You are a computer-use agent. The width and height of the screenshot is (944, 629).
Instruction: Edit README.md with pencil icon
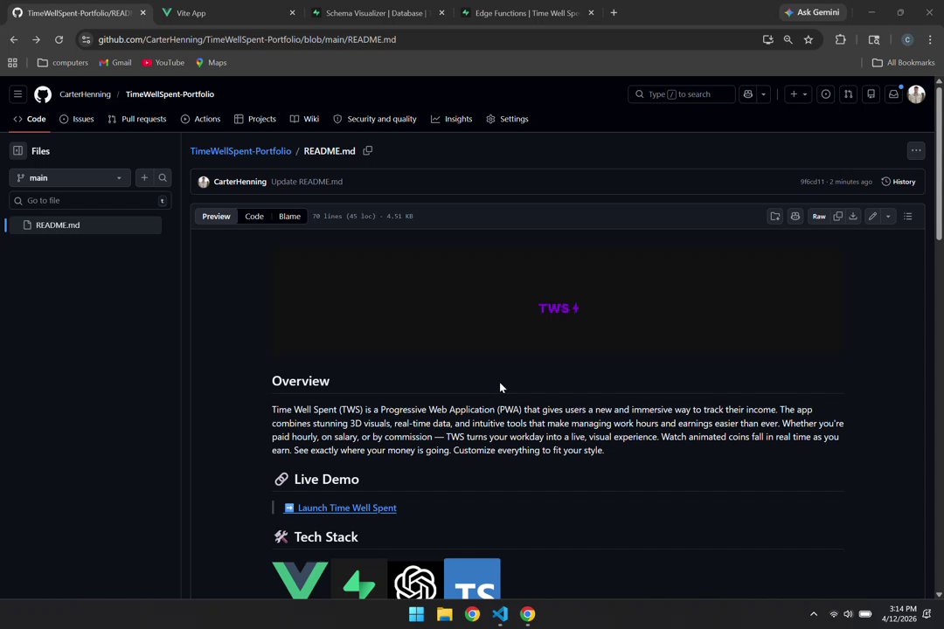click(x=872, y=217)
